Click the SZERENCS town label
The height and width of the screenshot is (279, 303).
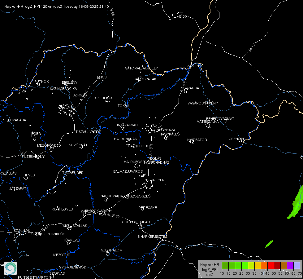[104, 98]
